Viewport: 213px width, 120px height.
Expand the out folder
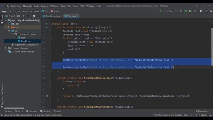9,27
